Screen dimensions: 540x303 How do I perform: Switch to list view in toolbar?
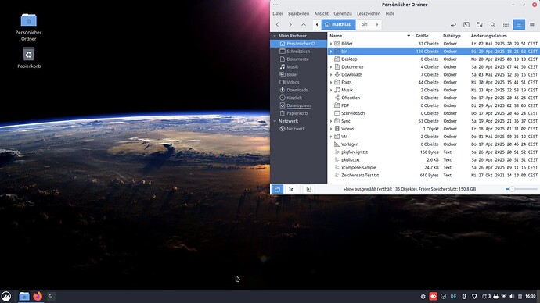pos(519,24)
